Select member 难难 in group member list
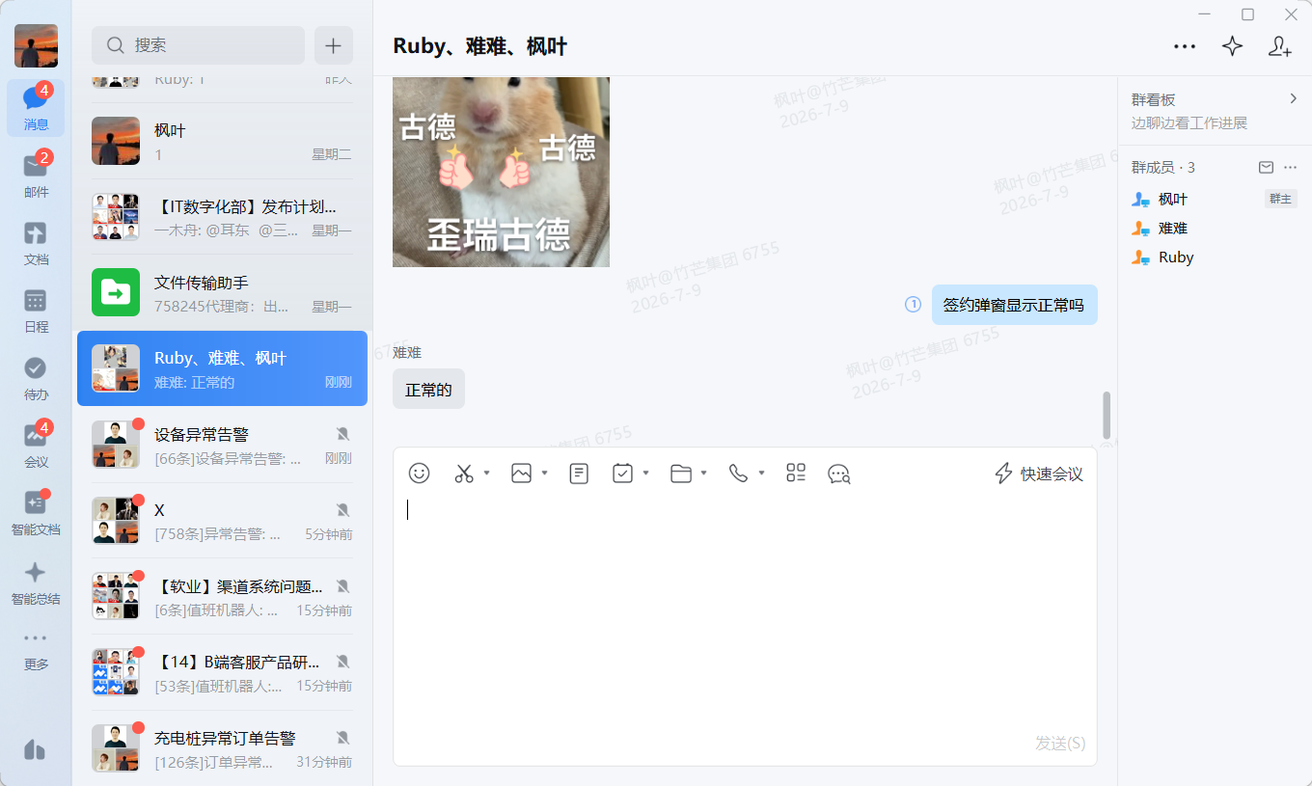Image resolution: width=1312 pixels, height=786 pixels. (x=1215, y=229)
